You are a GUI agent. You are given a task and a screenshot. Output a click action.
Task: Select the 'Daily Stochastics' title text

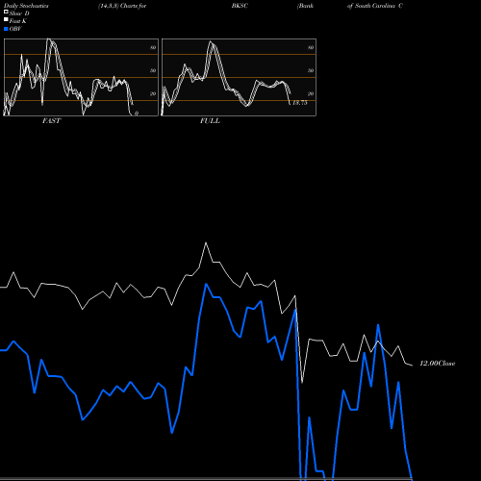(x=26, y=6)
